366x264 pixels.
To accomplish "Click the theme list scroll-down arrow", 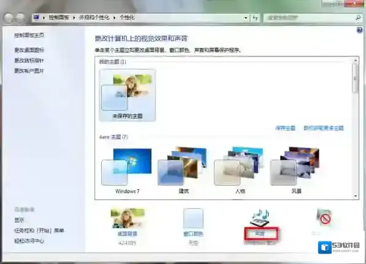I will click(x=356, y=196).
